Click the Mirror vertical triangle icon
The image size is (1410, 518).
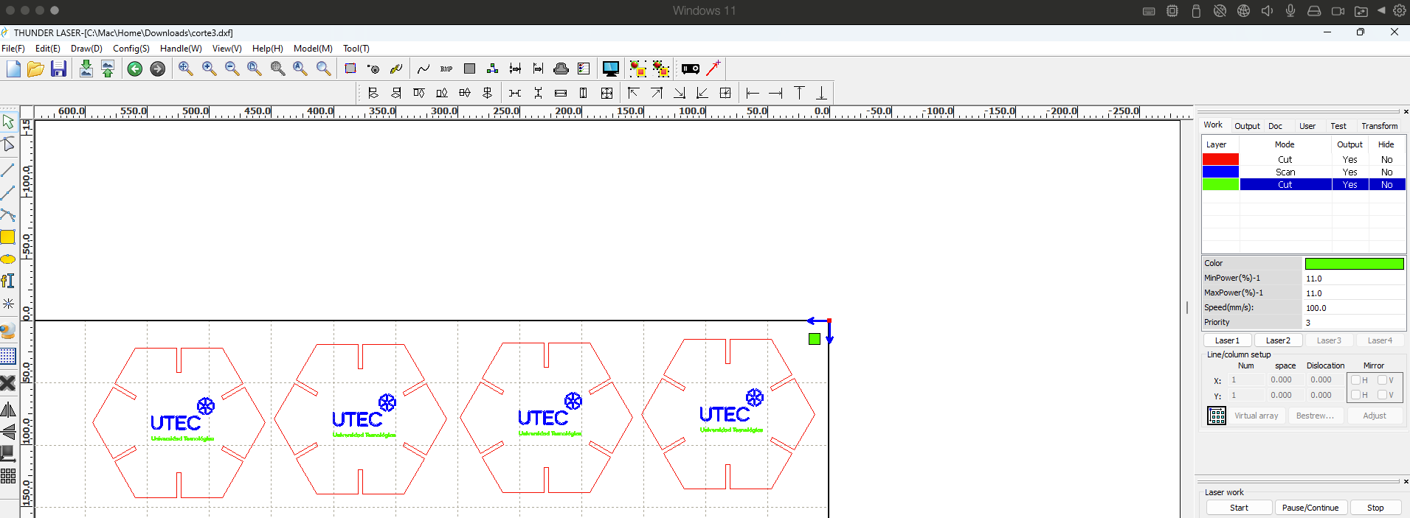click(8, 432)
